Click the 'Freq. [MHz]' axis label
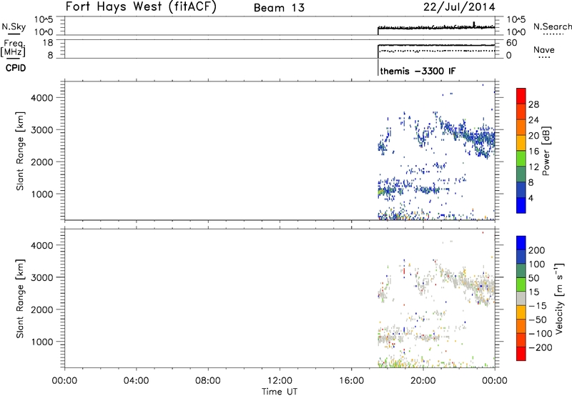572x396 pixels. coord(14,48)
